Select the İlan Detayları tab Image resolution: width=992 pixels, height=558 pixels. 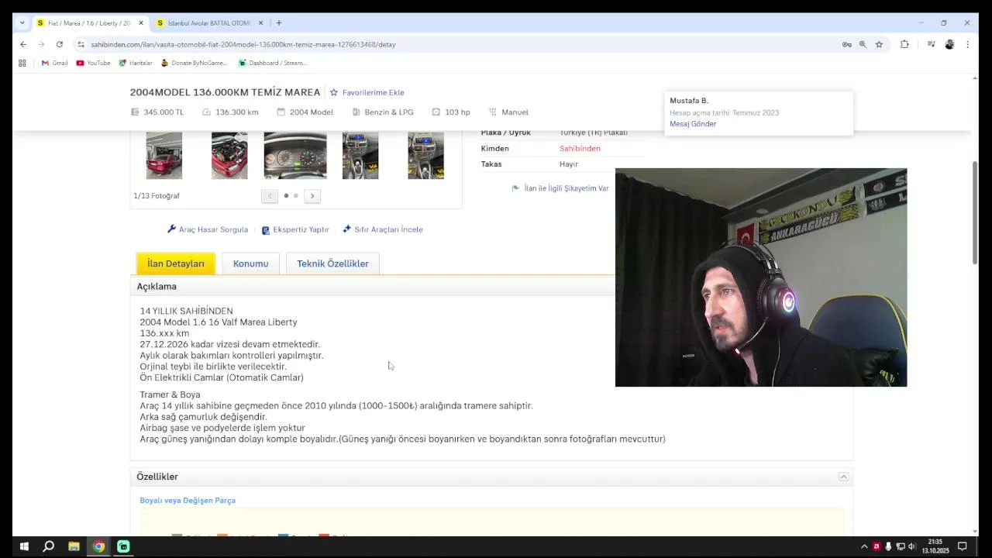[x=176, y=263]
